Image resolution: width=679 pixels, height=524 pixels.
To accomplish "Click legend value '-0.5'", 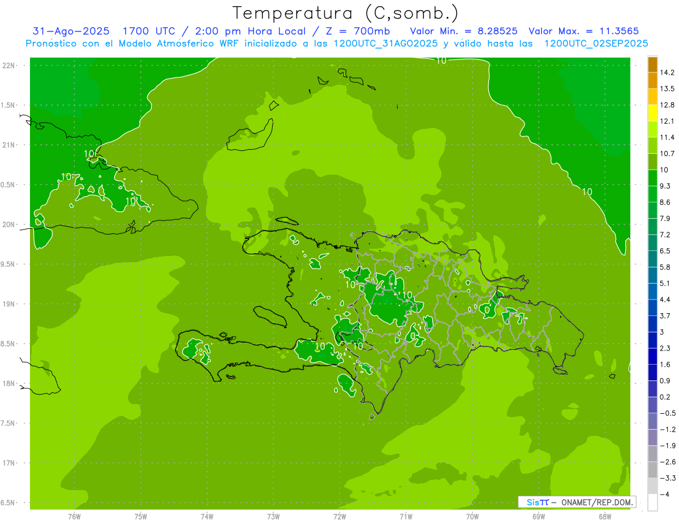I will point(667,414).
